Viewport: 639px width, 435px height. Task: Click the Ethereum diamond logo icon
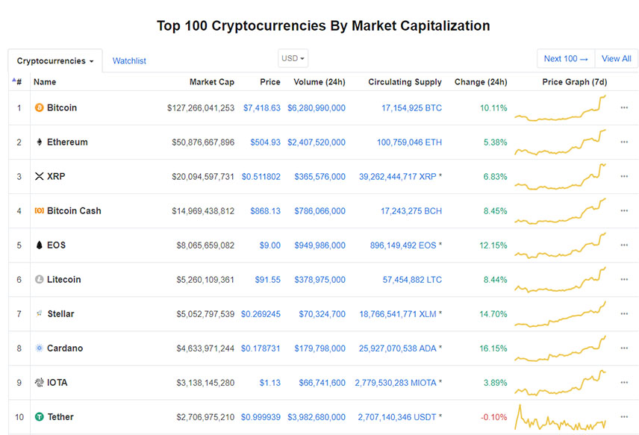click(x=40, y=143)
